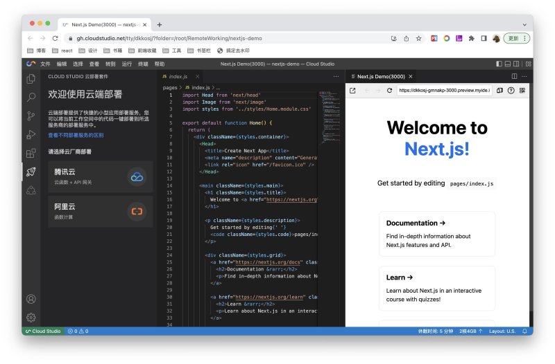Open the preview help question icon
This screenshot has width=555, height=364.
pos(511,91)
